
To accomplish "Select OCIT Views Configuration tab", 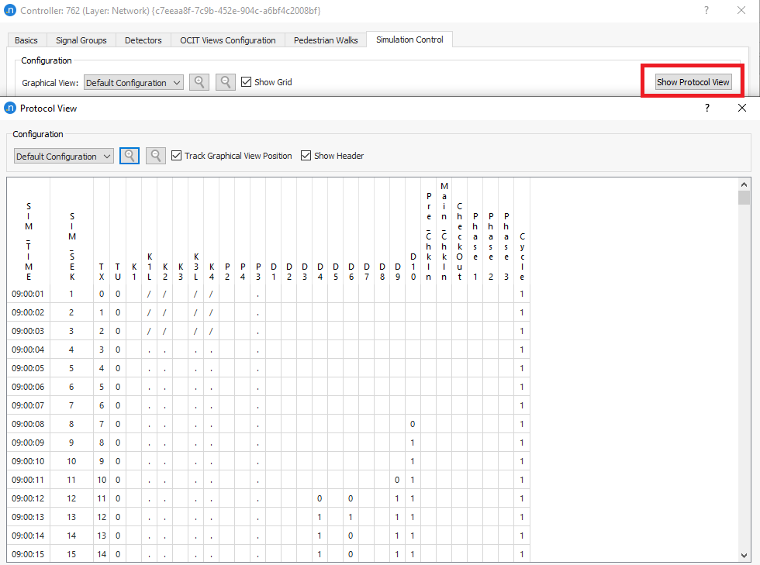I will click(227, 40).
